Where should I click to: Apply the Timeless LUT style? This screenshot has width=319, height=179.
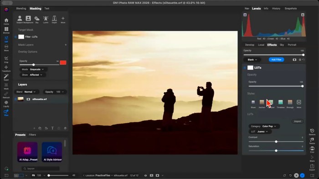click(281, 104)
